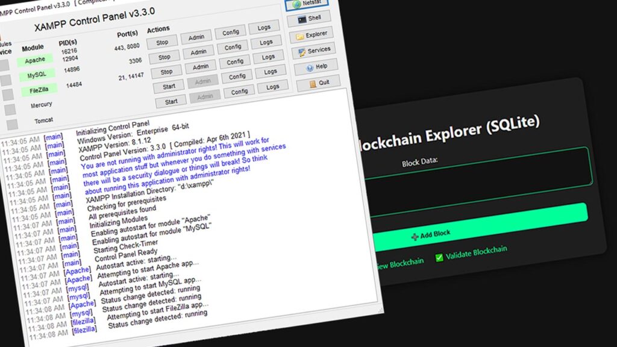Click the 'XAMPP Control Panel v3.3.0' heading
This screenshot has height=347, width=617.
[x=95, y=20]
